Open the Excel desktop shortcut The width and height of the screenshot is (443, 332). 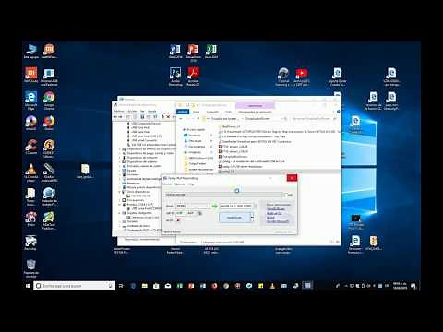(211, 52)
